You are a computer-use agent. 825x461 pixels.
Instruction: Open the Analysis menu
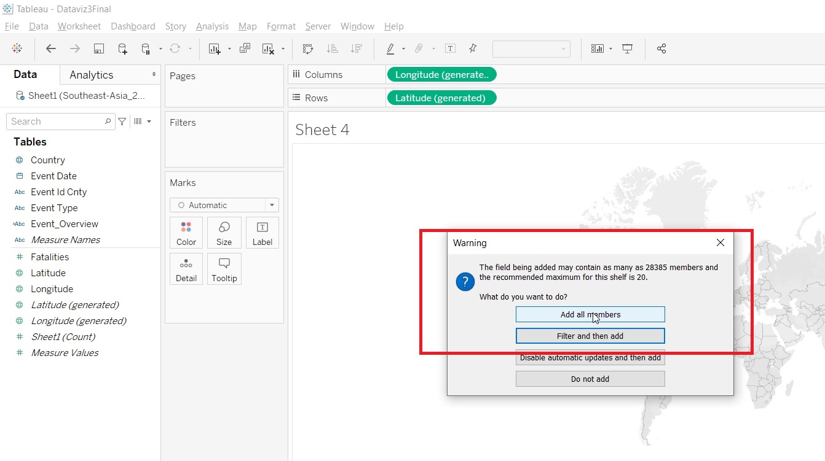(212, 26)
